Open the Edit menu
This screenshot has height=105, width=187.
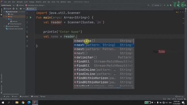coord(9,2)
